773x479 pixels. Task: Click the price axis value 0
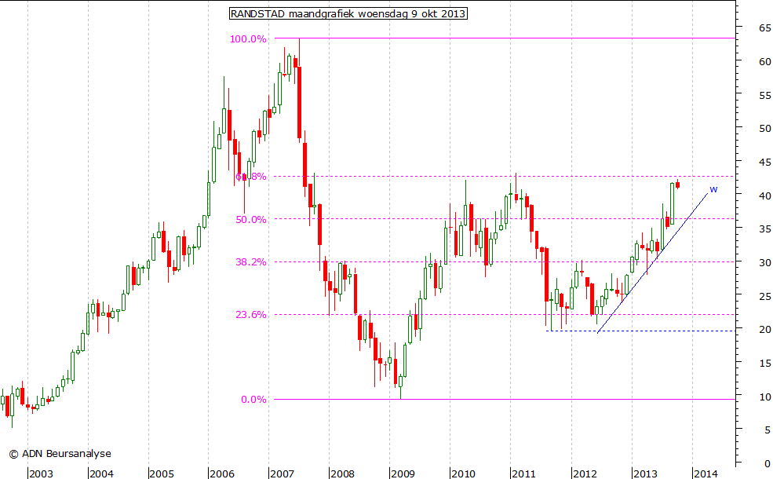768,464
